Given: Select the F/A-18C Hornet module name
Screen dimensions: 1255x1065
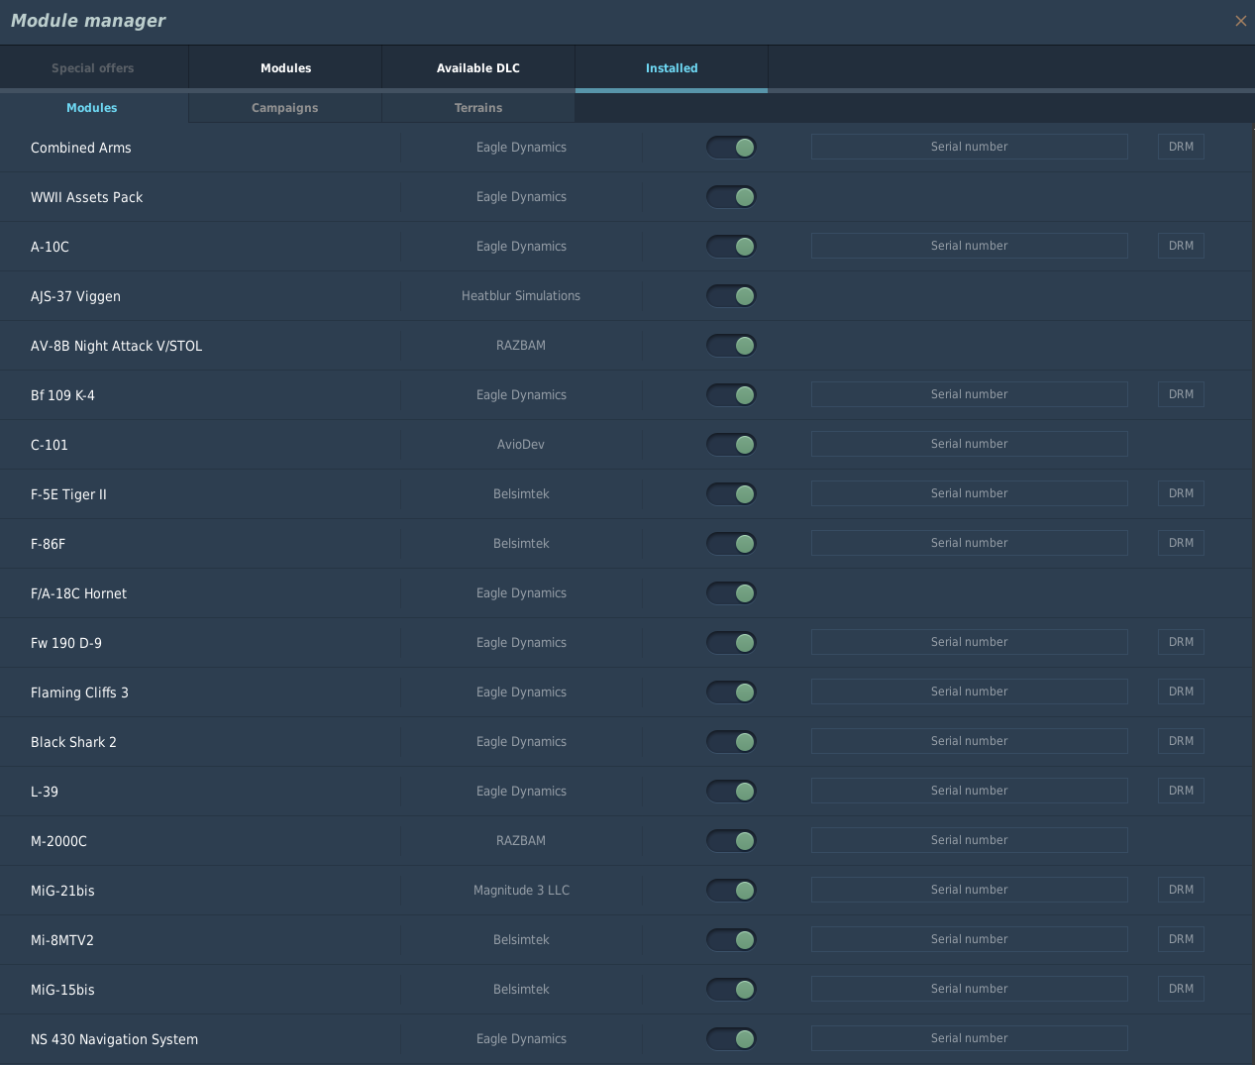Looking at the screenshot, I should (78, 593).
